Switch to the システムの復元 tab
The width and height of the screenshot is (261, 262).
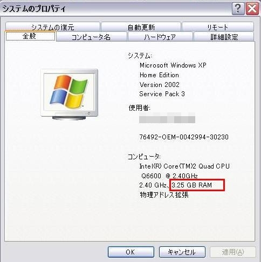pyautogui.click(x=53, y=26)
